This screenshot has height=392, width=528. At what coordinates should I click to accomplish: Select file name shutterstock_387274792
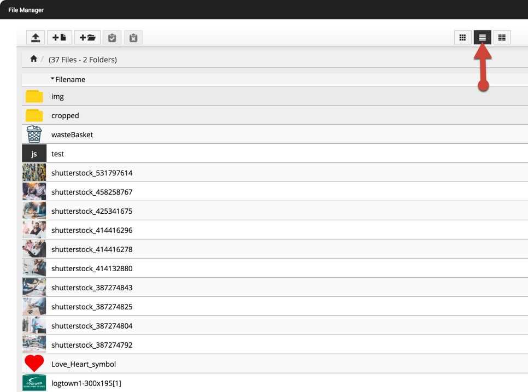tap(92, 345)
